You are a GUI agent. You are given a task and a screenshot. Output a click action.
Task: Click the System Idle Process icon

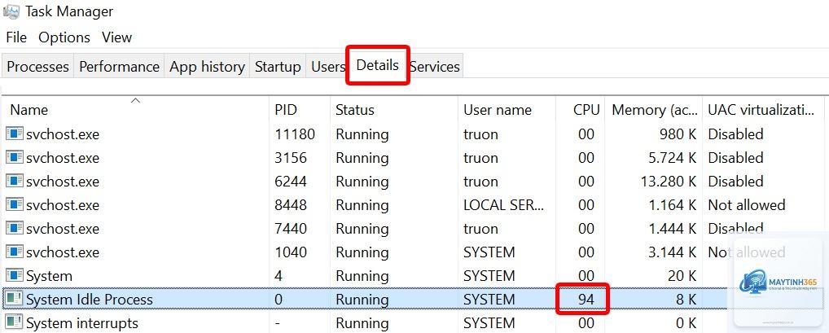tap(15, 299)
